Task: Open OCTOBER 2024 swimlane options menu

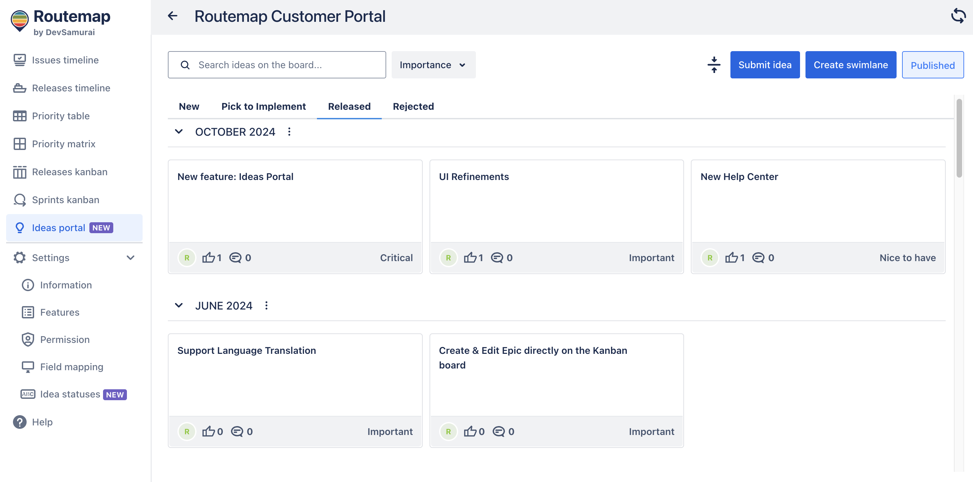Action: (x=289, y=132)
